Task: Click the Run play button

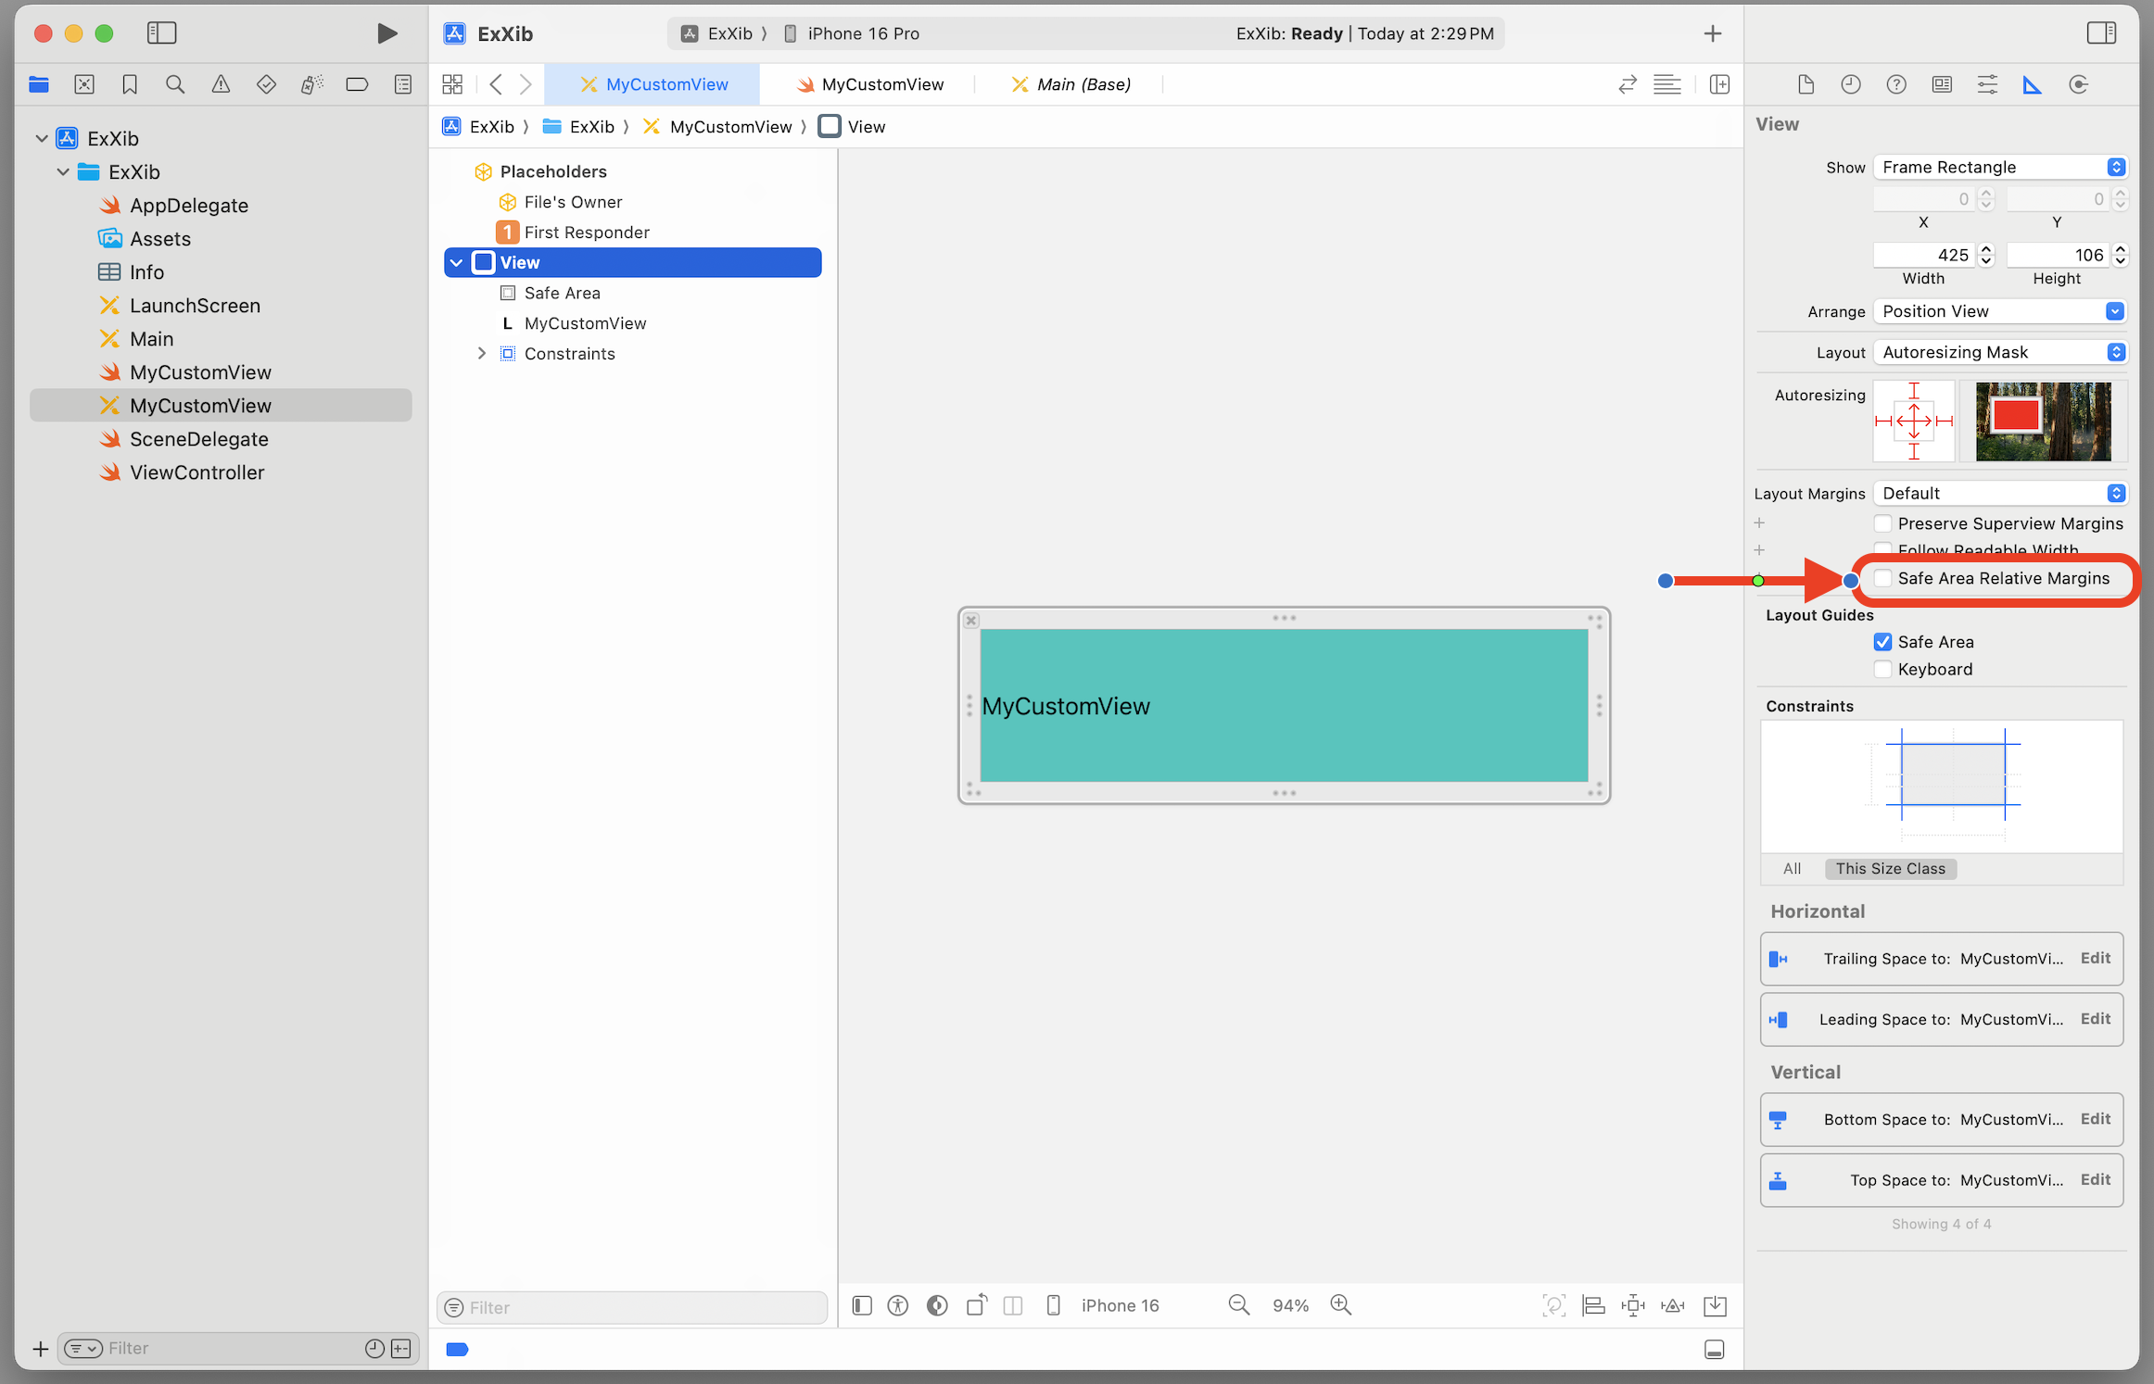Action: pyautogui.click(x=387, y=34)
